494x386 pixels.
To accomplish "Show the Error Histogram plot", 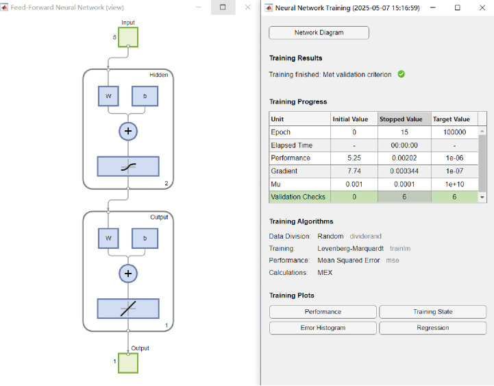I will (x=323, y=328).
